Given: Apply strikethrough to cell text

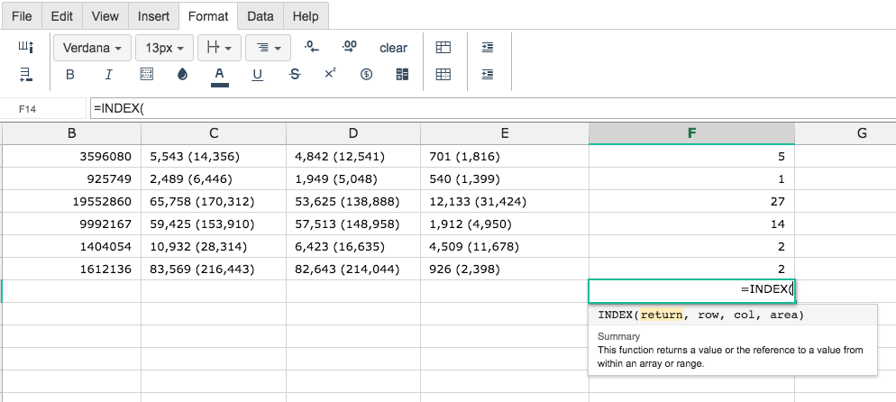Looking at the screenshot, I should click(294, 75).
